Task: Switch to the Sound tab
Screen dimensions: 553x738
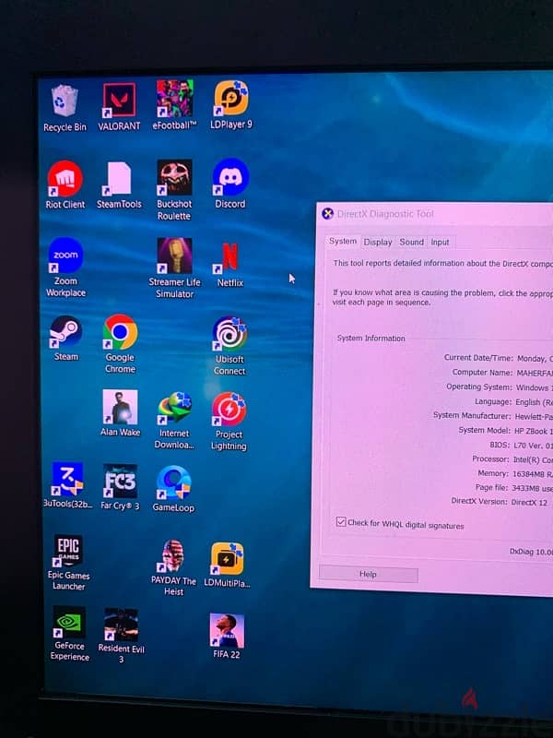Action: 411,242
